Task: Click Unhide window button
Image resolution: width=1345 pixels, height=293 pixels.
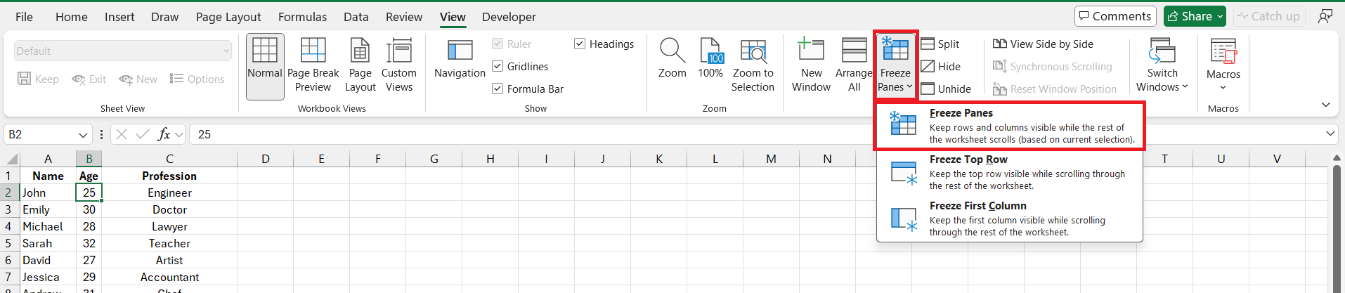Action: click(x=946, y=89)
